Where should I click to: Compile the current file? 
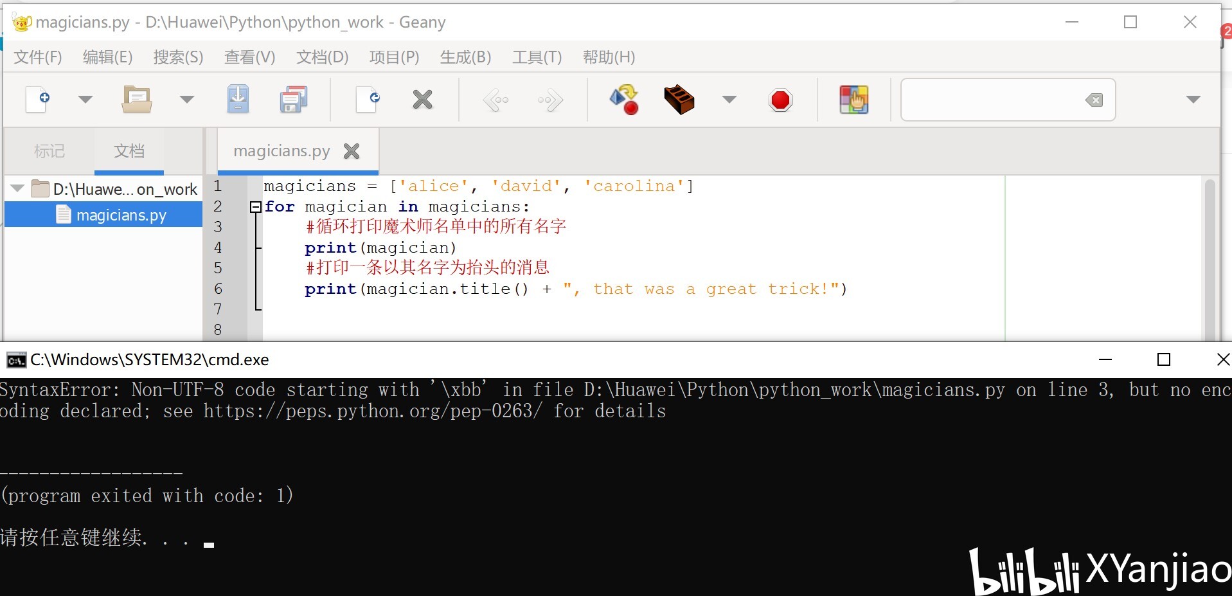623,100
